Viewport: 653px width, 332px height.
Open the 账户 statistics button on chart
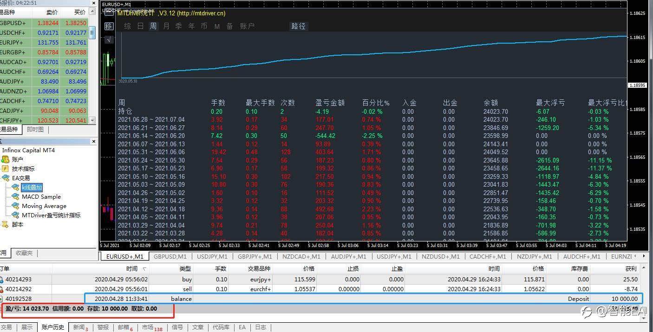click(x=247, y=26)
